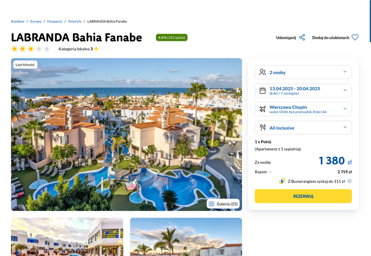The height and width of the screenshot is (256, 371).
Task: Click the yellow REZERWUJ button
Action: pos(303,196)
